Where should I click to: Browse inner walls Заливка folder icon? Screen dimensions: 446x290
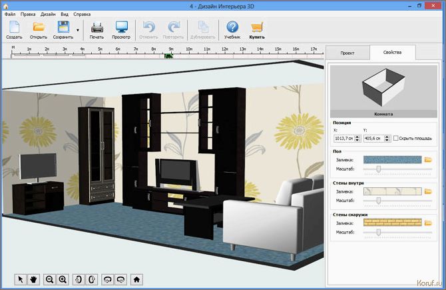428,191
